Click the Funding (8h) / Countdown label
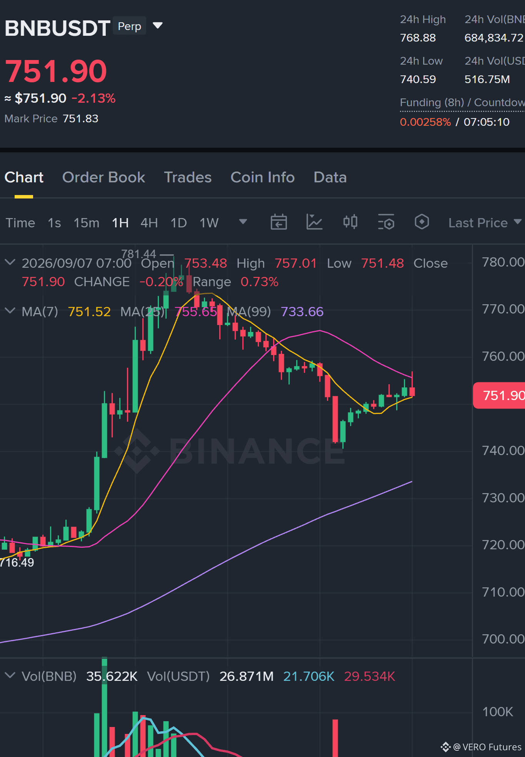The image size is (525, 757). [462, 102]
